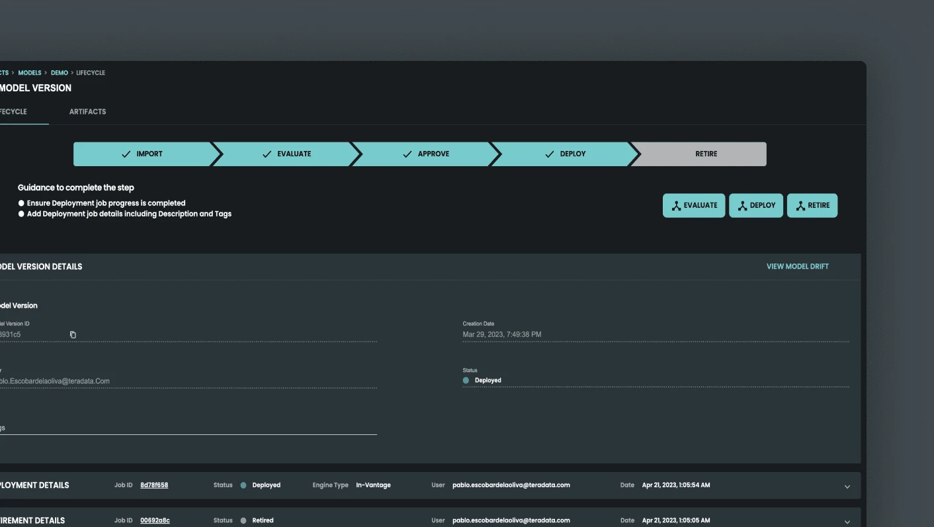Click 'Add Deployment job details' guidance line

pos(129,214)
